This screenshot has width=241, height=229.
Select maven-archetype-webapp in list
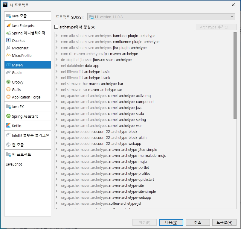[106, 198]
